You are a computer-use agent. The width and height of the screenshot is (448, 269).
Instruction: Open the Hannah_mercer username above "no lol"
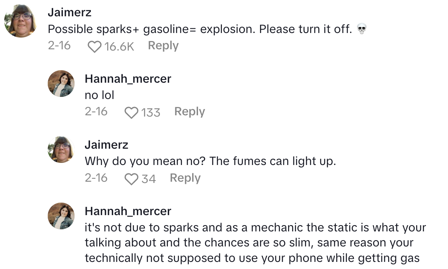pyautogui.click(x=128, y=79)
